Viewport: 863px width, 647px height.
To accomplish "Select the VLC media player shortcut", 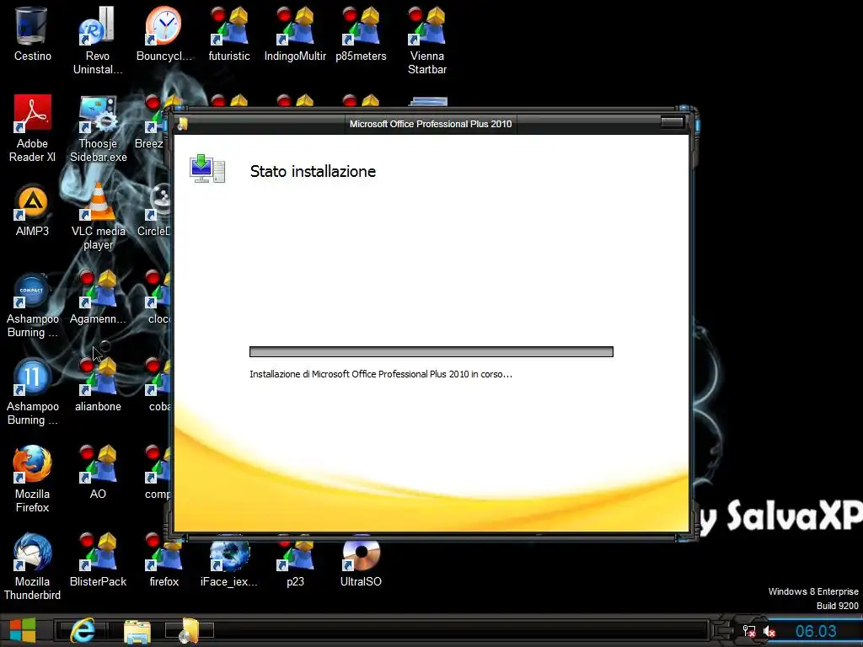I will pyautogui.click(x=98, y=216).
